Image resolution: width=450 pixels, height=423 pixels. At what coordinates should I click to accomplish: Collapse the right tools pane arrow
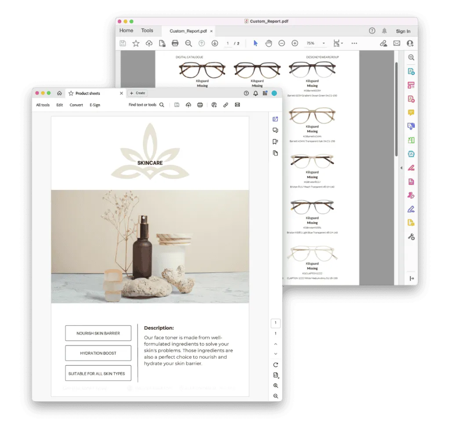[x=401, y=168]
